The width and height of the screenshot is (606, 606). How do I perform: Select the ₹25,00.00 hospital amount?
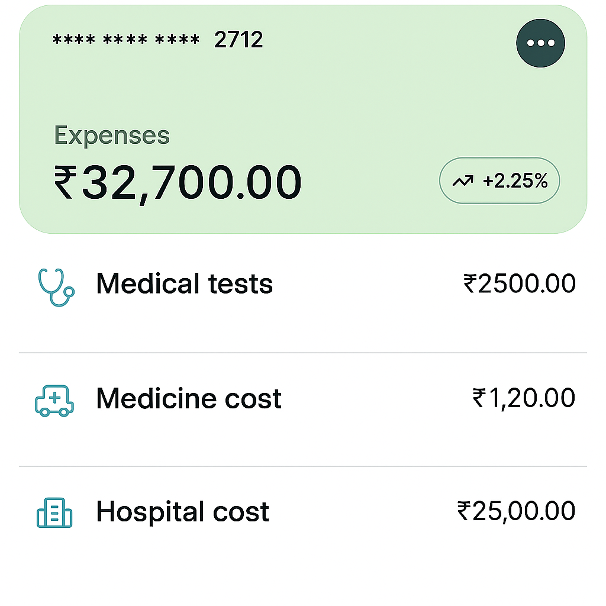(x=516, y=511)
